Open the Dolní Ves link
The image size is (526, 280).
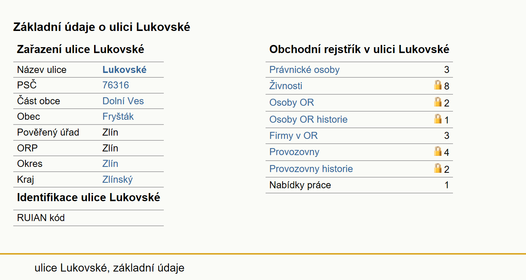click(123, 101)
